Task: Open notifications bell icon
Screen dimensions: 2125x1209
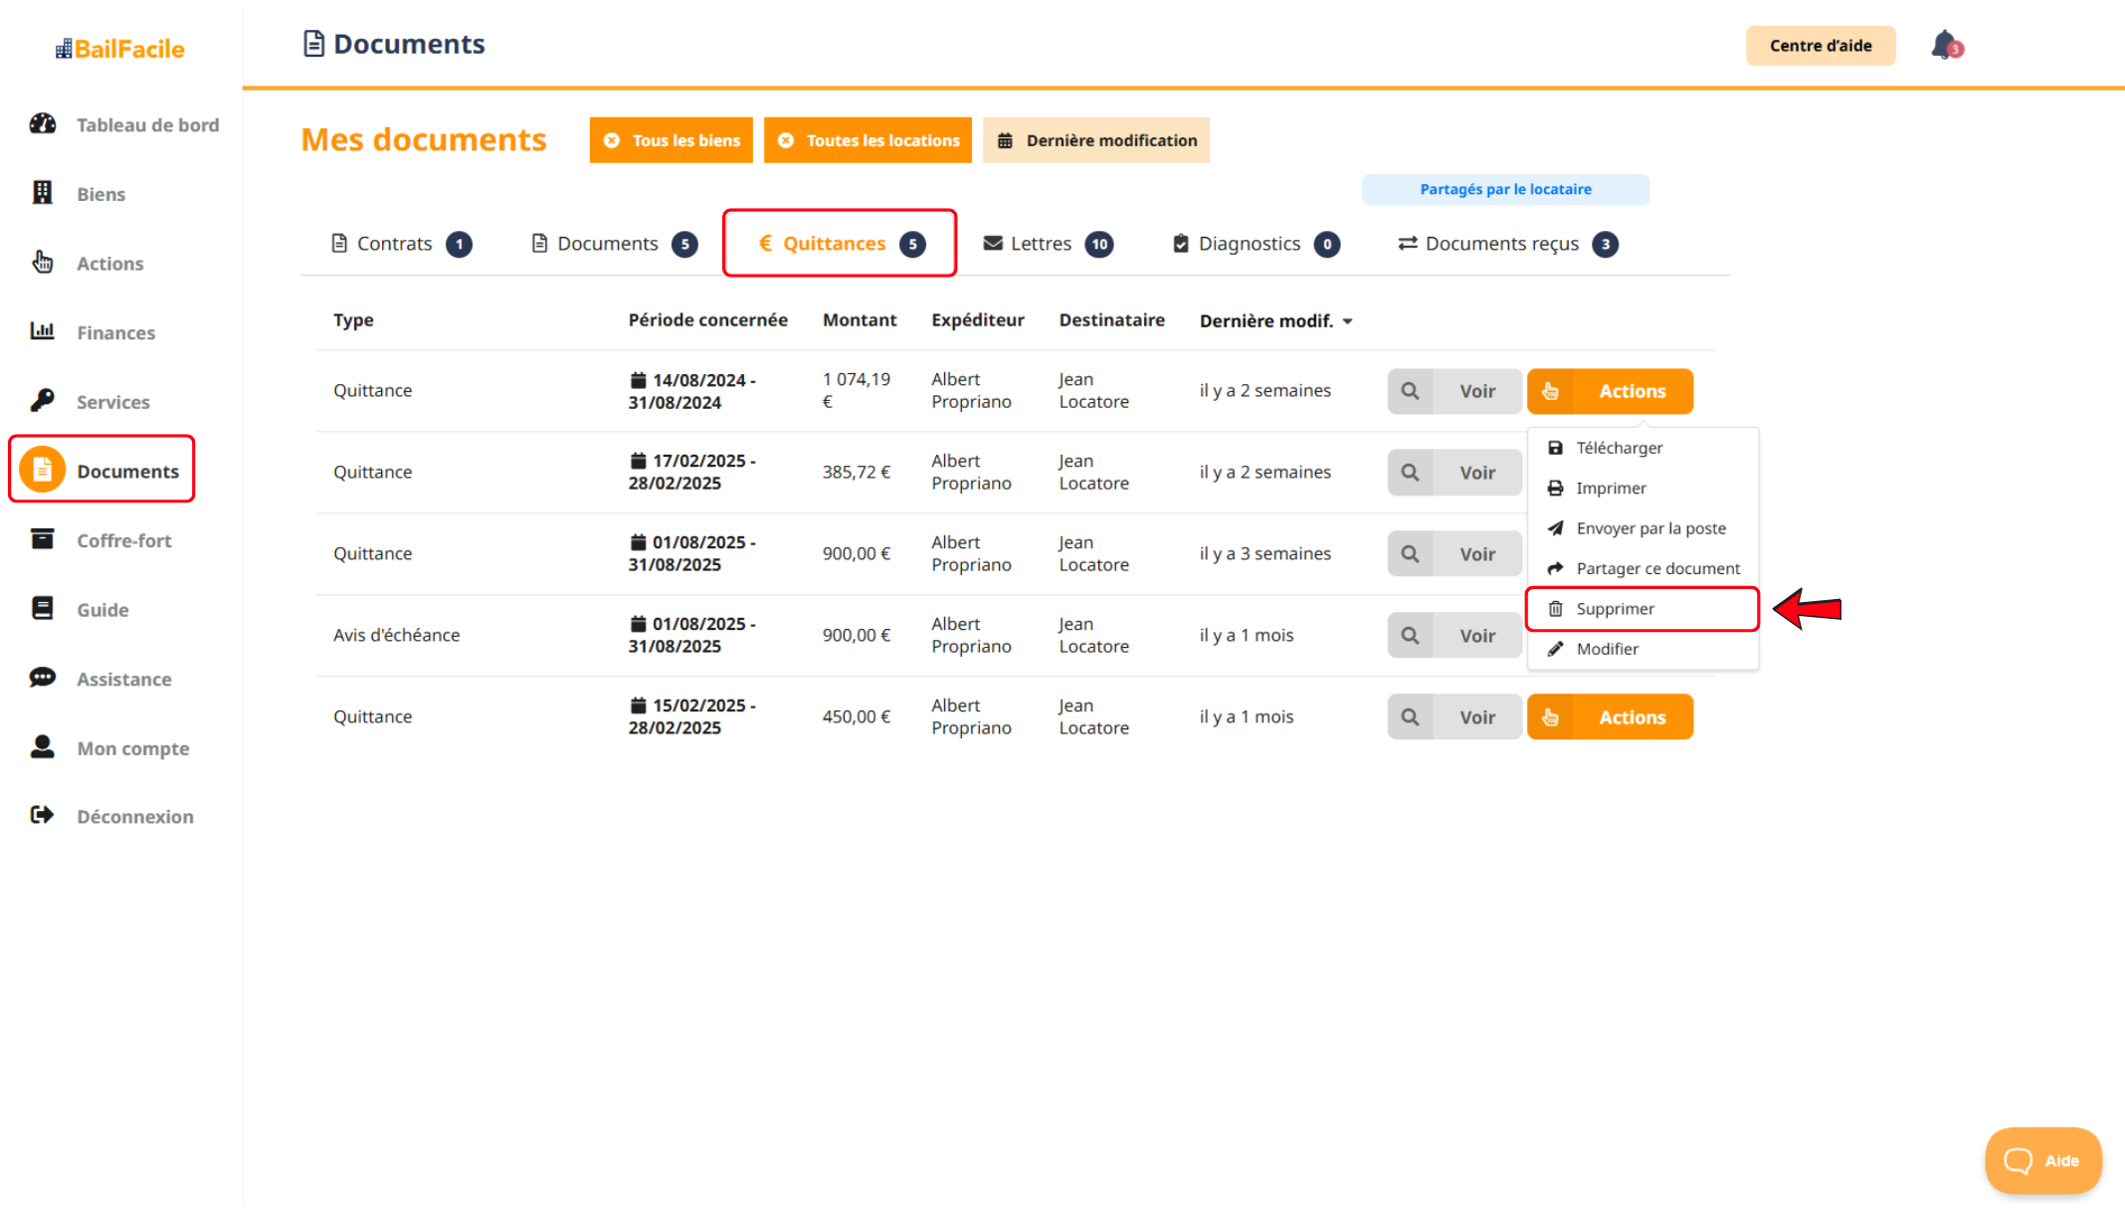Action: 1945,45
